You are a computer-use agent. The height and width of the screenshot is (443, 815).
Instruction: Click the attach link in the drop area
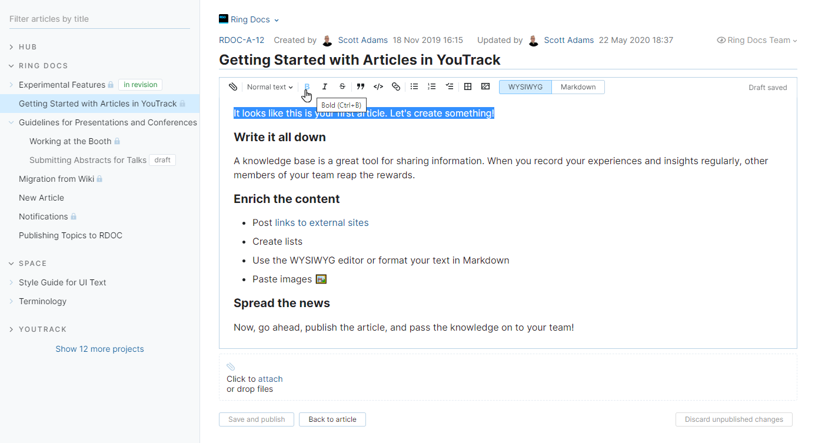(x=271, y=379)
